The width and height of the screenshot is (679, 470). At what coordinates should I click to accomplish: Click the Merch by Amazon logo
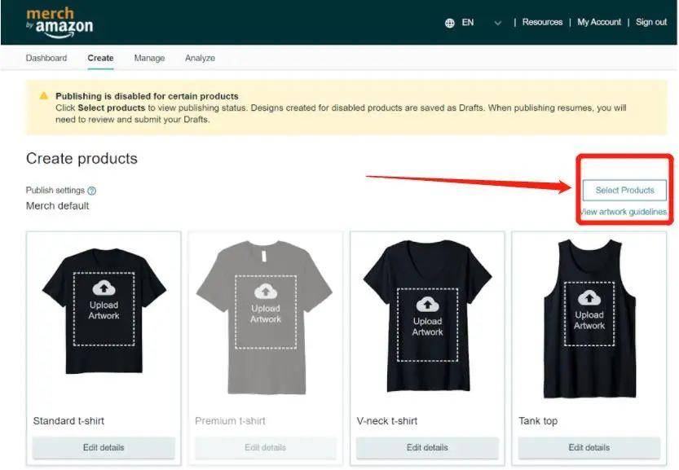60,23
